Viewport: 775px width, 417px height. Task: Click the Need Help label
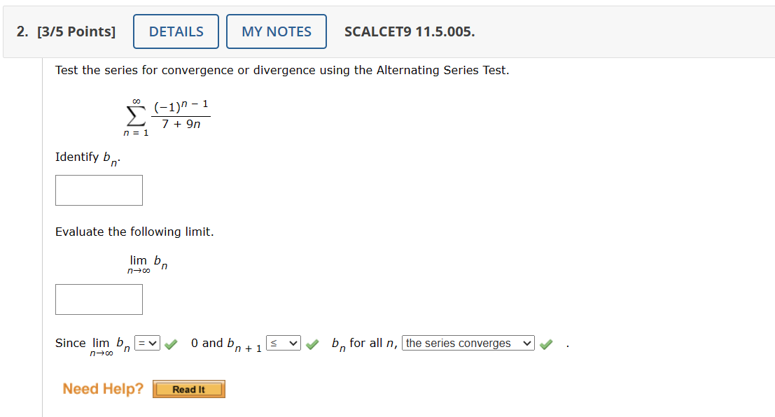pyautogui.click(x=102, y=388)
